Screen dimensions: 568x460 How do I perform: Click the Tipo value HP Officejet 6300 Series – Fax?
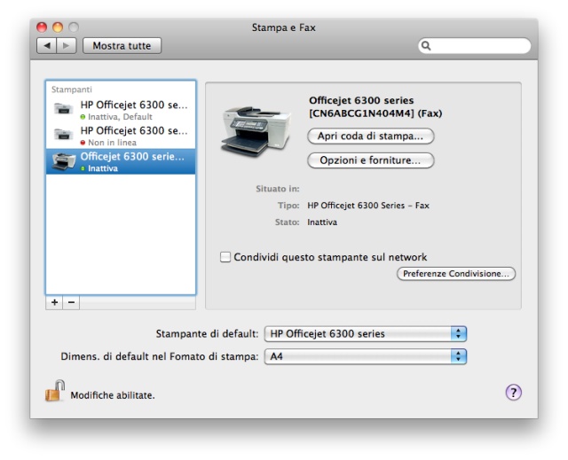coord(368,206)
